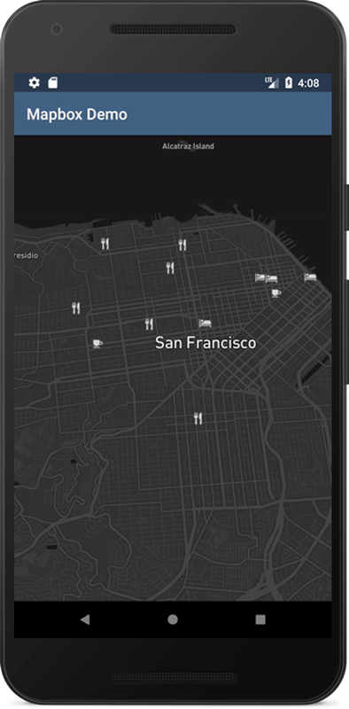Select the restaurant marker just upper-left of San Francisco label
The height and width of the screenshot is (709, 349).
point(149,323)
